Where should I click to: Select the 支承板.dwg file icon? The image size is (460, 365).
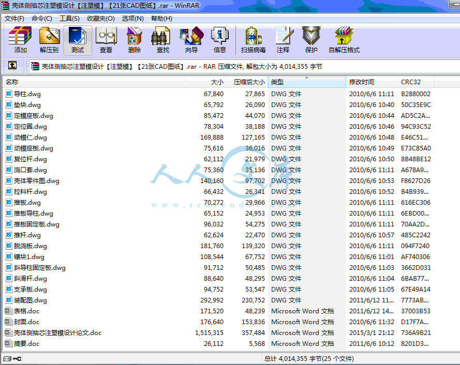pyautogui.click(x=9, y=289)
